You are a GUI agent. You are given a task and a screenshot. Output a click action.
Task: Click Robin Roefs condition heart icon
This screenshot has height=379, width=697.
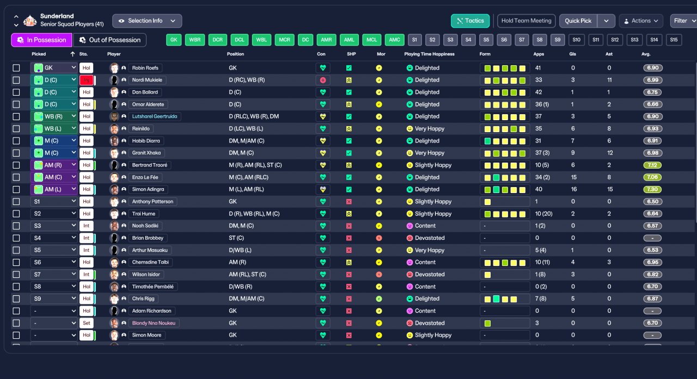(x=322, y=68)
